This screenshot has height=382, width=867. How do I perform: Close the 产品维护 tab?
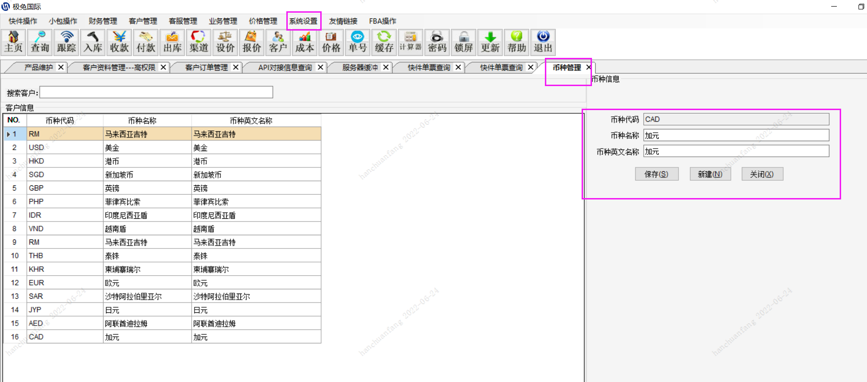(61, 67)
